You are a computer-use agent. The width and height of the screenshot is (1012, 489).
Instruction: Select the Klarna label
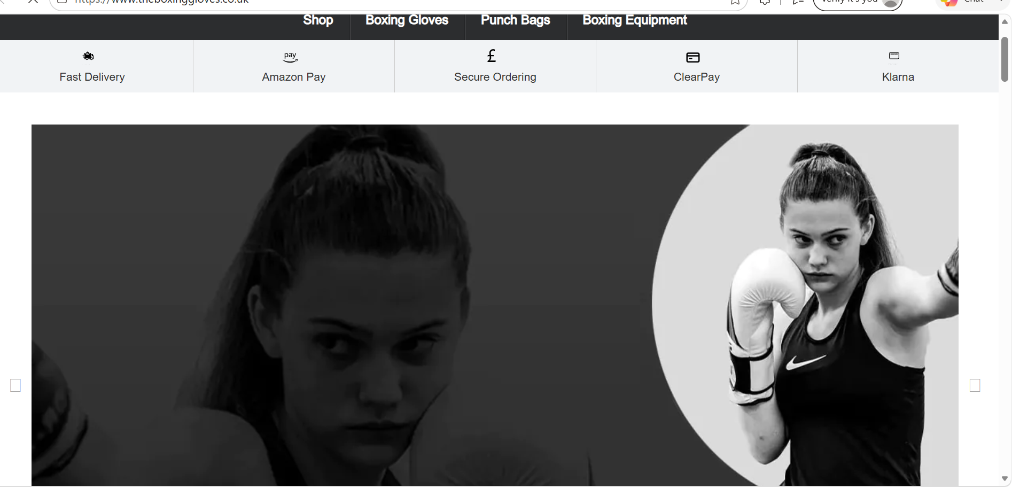pos(898,77)
